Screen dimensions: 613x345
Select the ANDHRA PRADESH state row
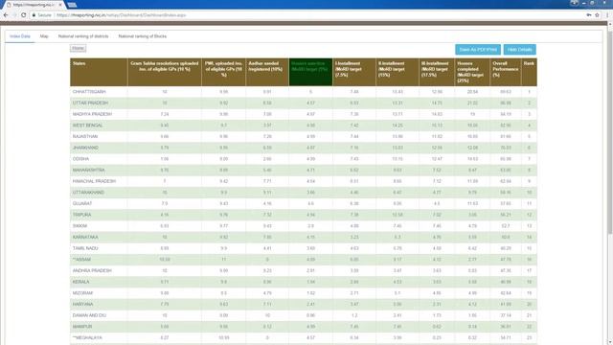coord(304,270)
